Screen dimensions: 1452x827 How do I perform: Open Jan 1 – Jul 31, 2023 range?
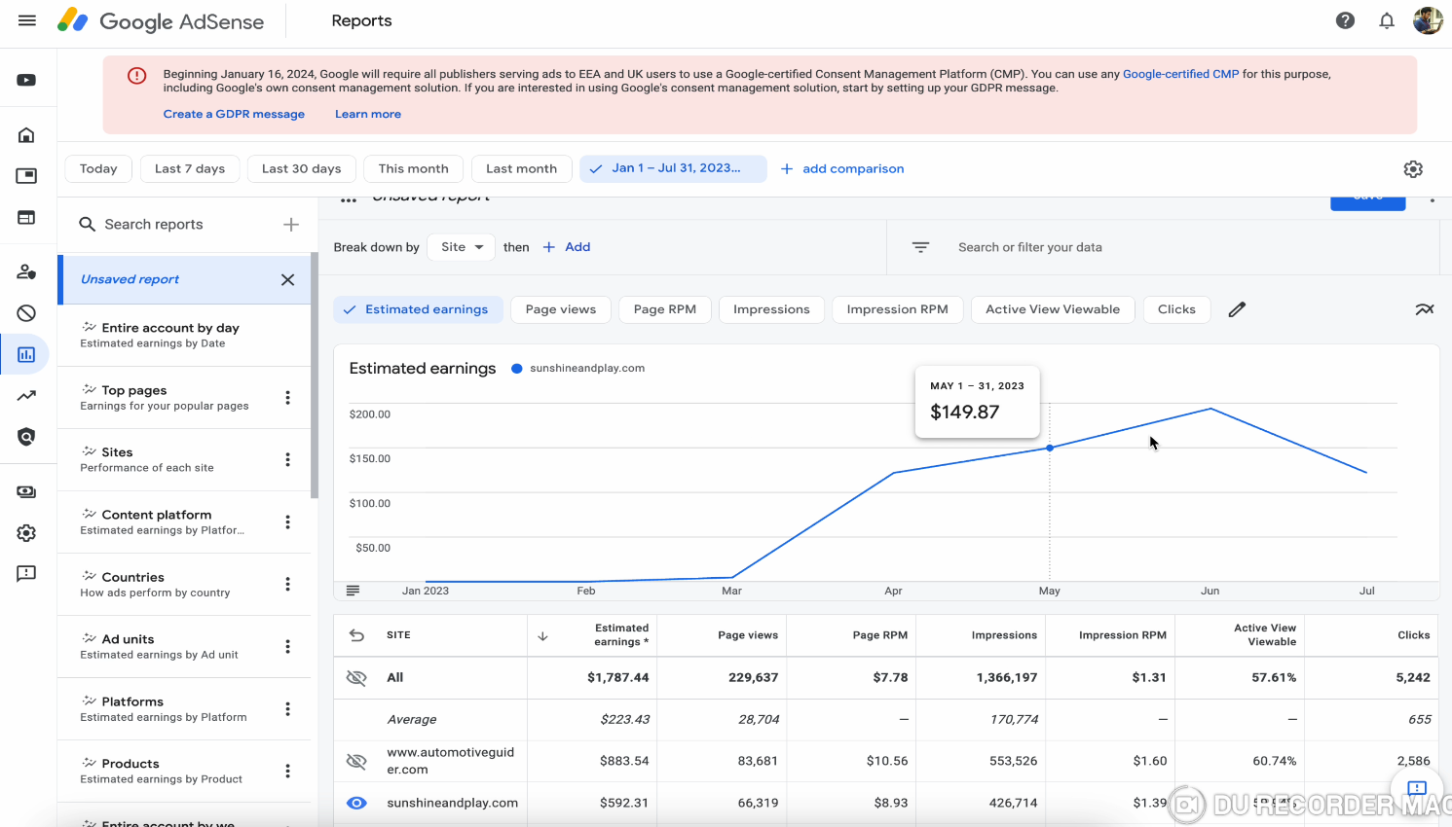(673, 169)
